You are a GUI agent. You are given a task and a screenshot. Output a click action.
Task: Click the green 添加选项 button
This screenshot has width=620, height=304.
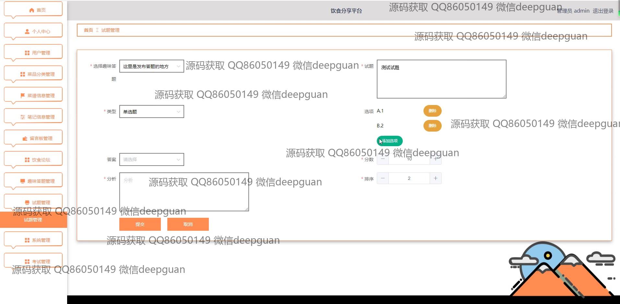[x=390, y=141]
